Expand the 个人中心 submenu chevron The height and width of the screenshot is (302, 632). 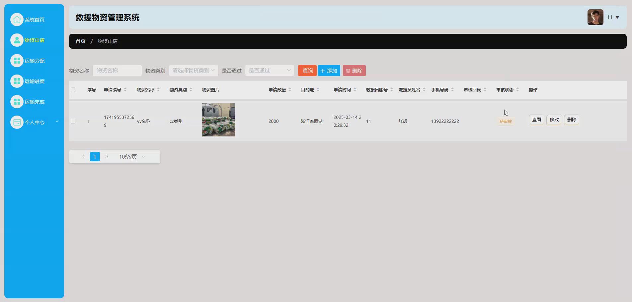click(57, 122)
